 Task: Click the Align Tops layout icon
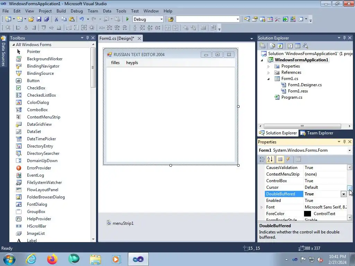(44, 28)
